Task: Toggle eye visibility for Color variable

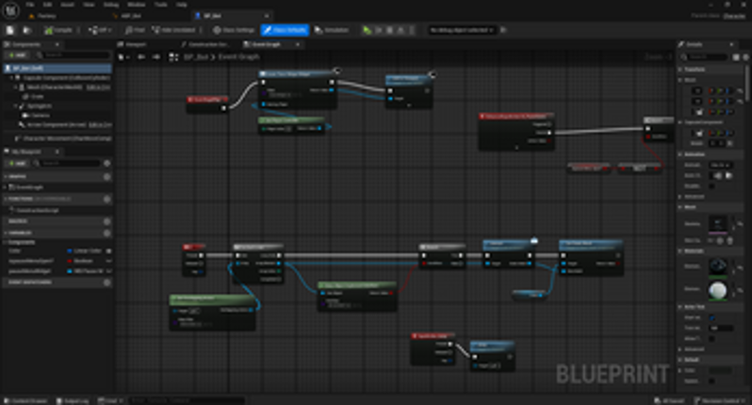Action: (x=107, y=251)
